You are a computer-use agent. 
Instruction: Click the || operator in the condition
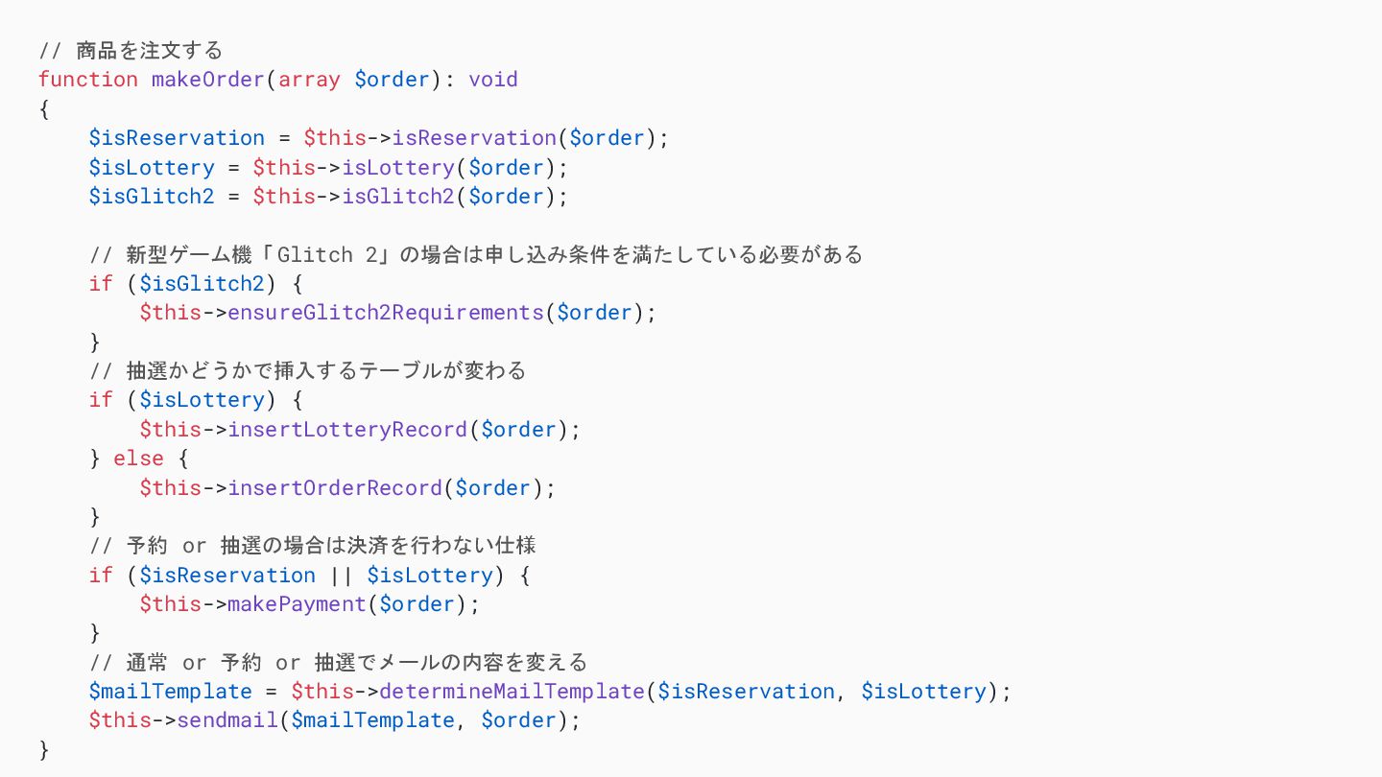coord(341,576)
